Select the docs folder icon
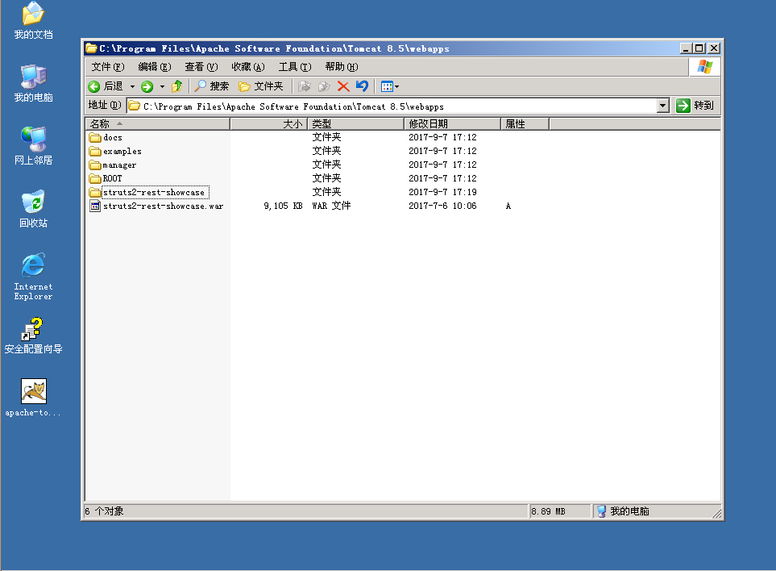Image resolution: width=776 pixels, height=571 pixels. point(95,137)
